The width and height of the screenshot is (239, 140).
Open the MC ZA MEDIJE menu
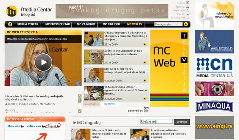click(86, 24)
